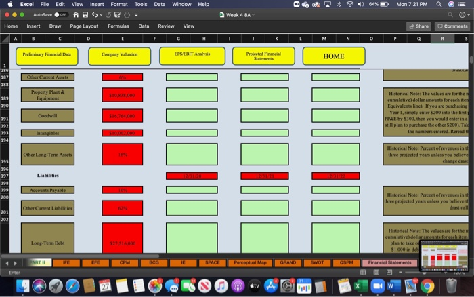
Task: Click the Preliminary Financial Data button
Action: click(x=47, y=56)
